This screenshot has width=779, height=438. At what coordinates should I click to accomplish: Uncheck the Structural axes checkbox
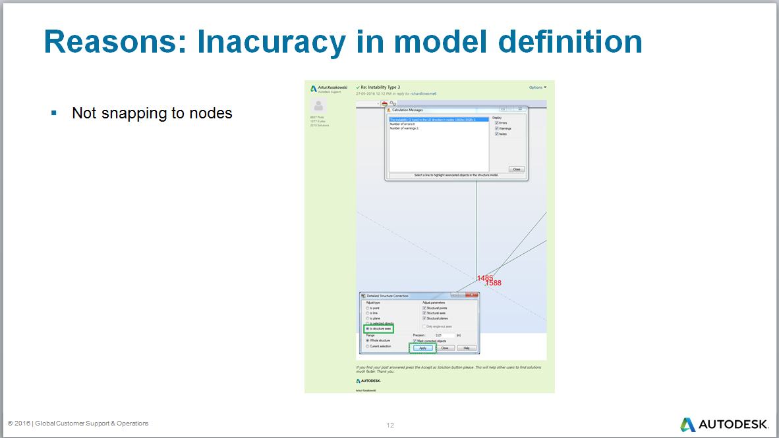424,313
